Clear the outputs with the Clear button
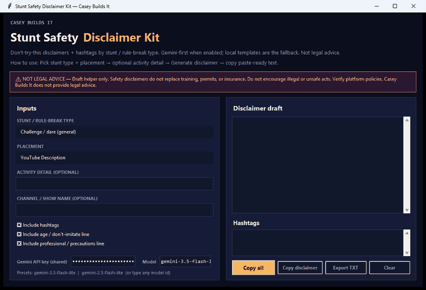Screen dimensions: 426x290 click(x=390, y=268)
